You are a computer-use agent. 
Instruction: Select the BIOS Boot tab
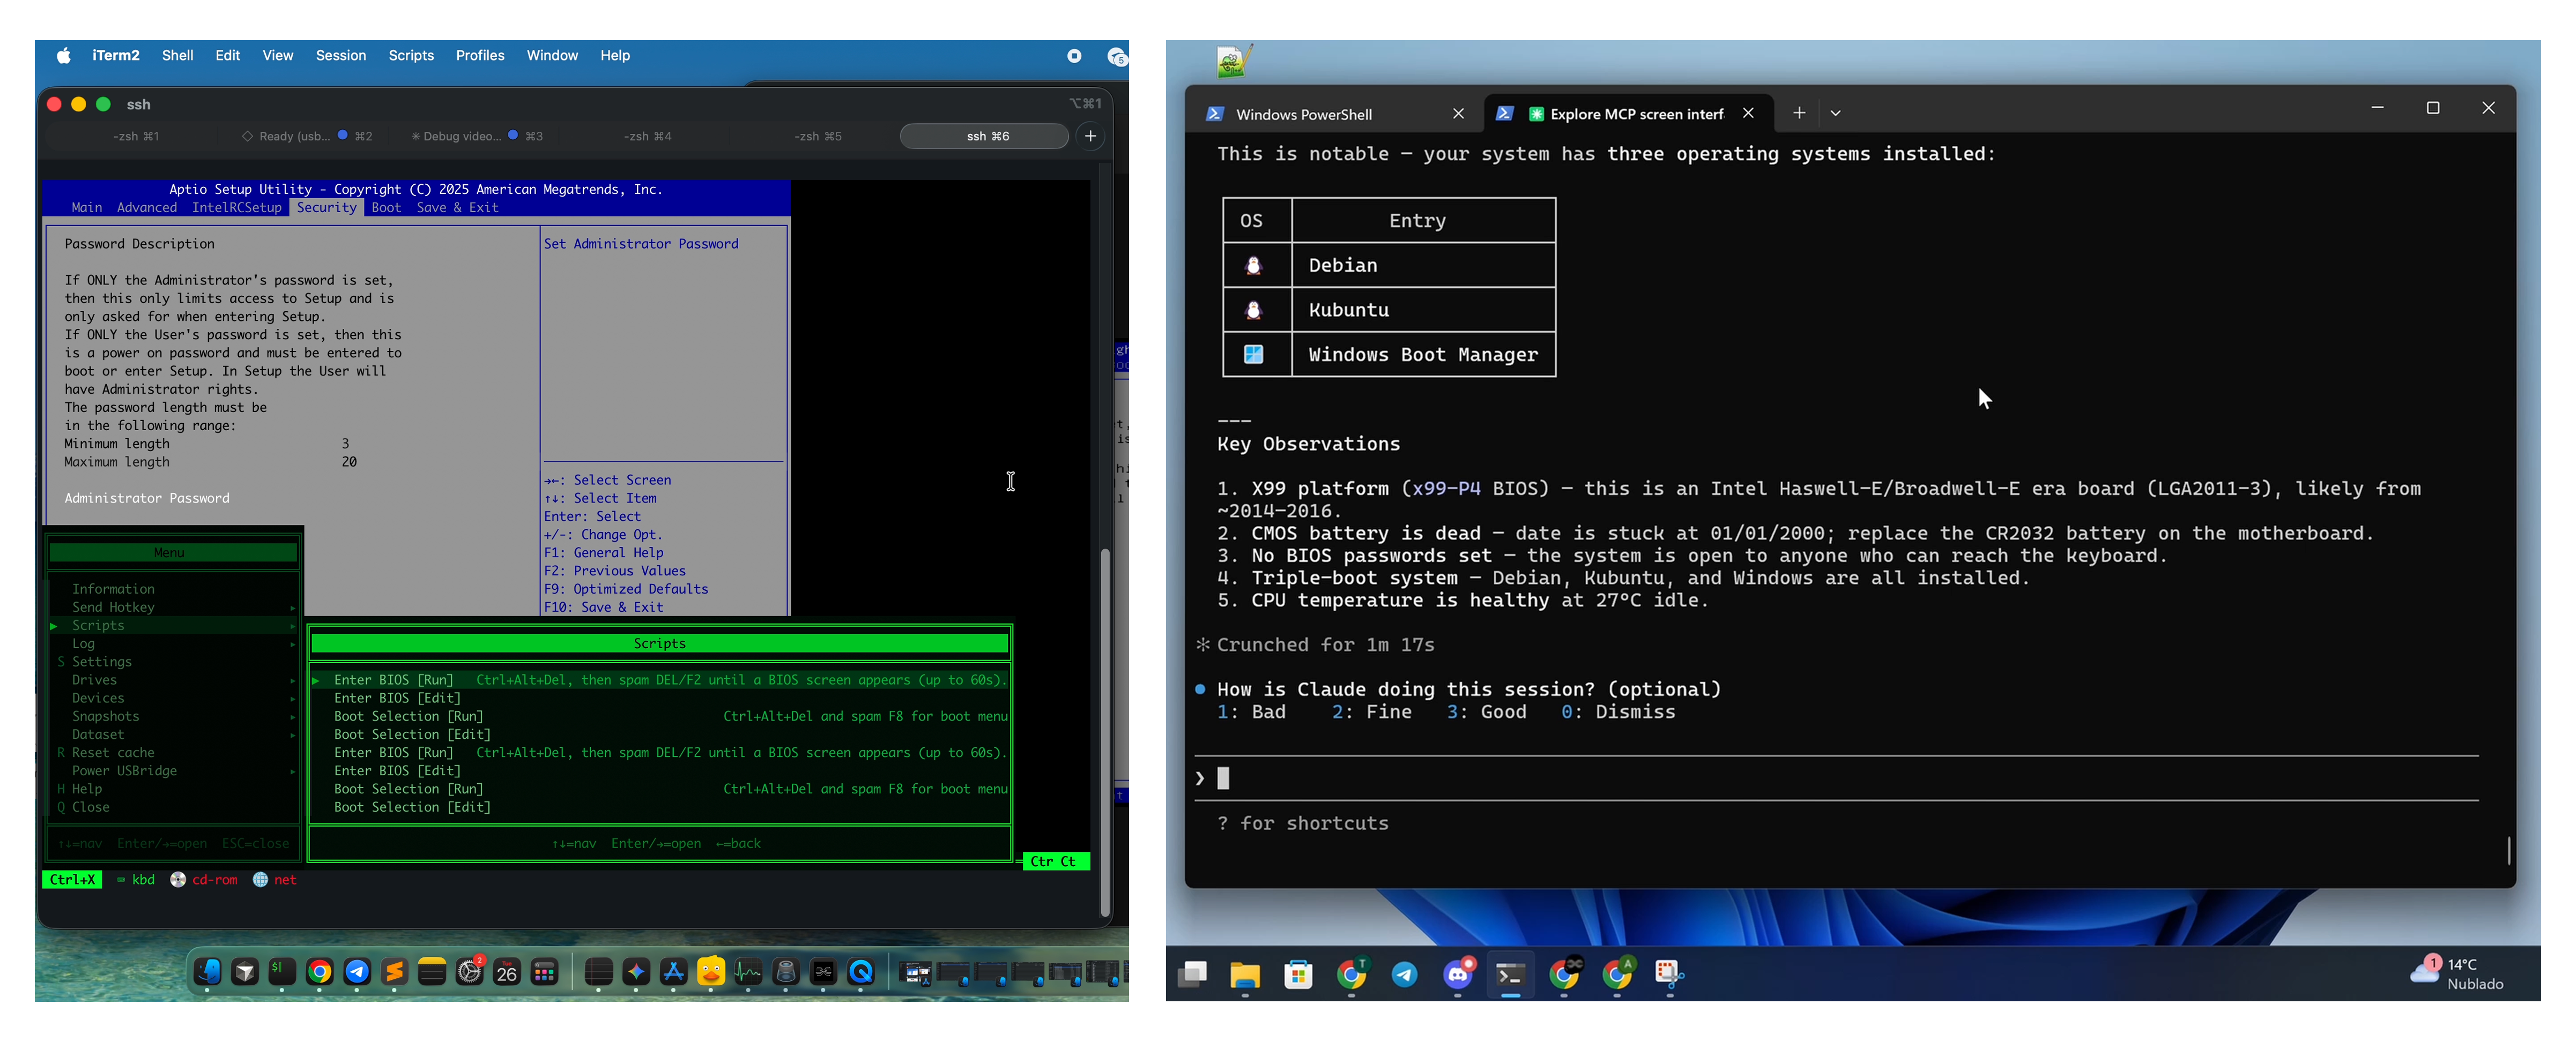point(386,208)
